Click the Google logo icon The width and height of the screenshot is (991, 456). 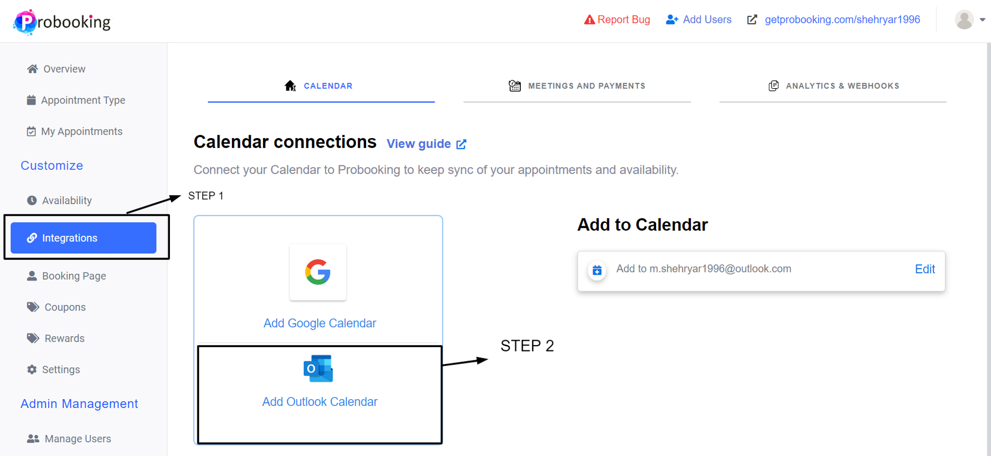click(318, 272)
